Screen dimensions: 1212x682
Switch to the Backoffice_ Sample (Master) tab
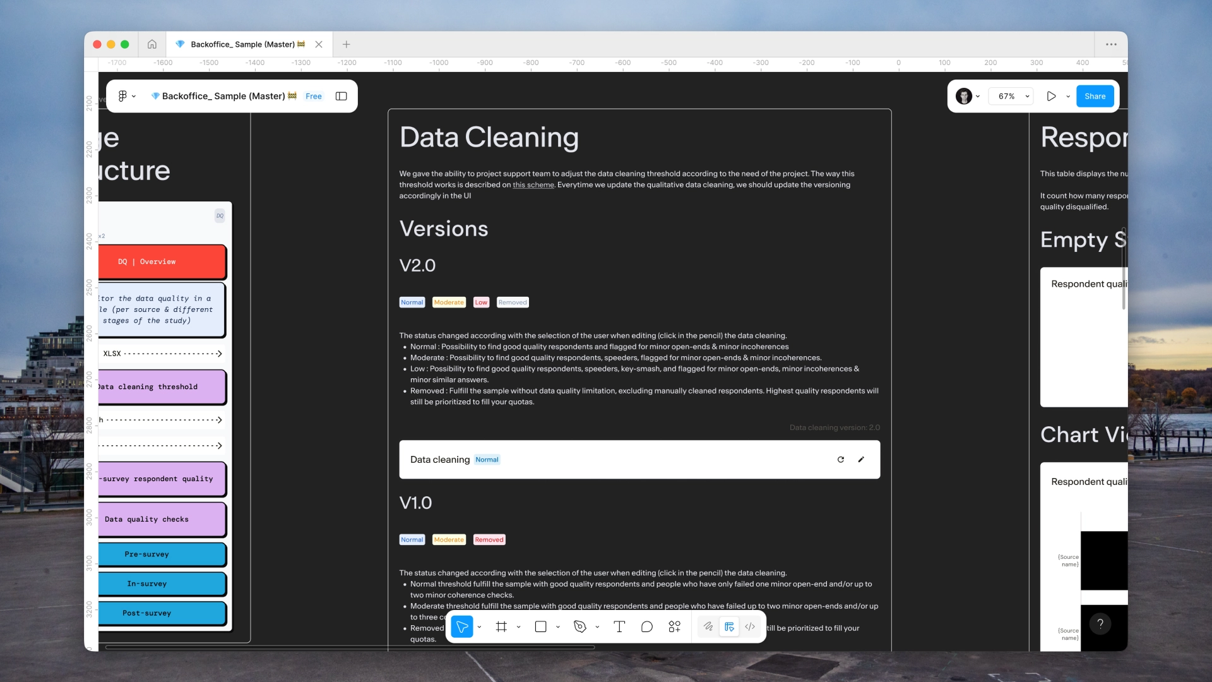click(243, 44)
